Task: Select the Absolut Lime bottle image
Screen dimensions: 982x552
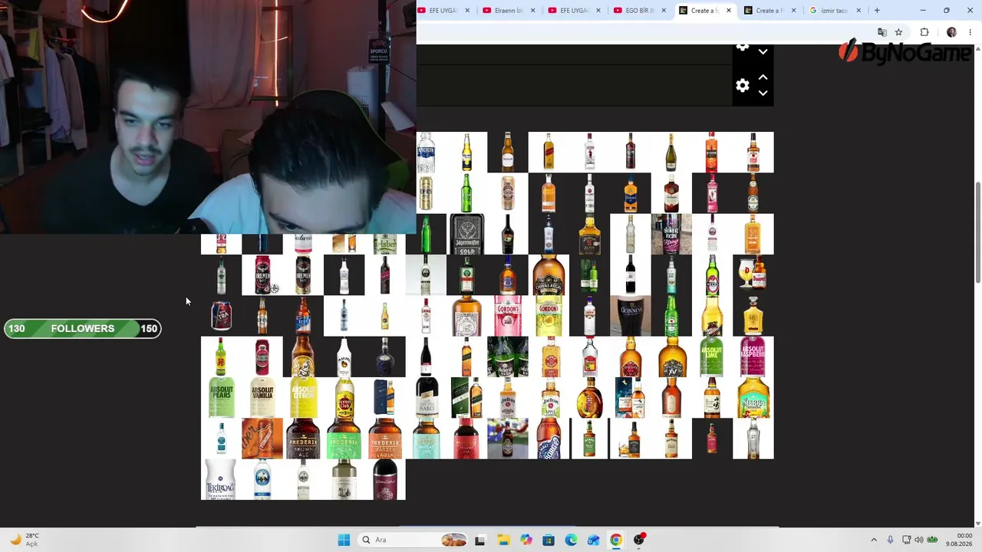Action: [x=712, y=357]
